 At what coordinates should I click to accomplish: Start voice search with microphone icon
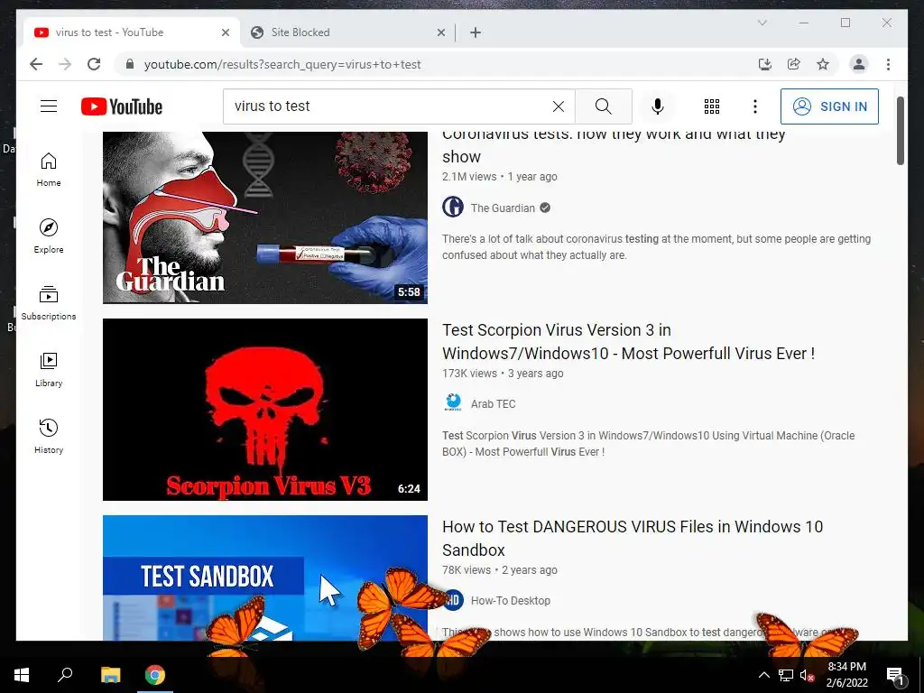pyautogui.click(x=658, y=106)
